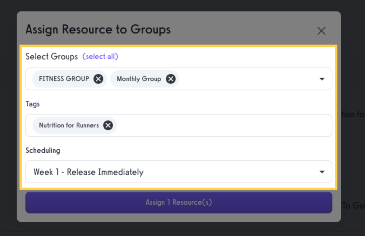Click the dismiss icon at dialog top right
Viewport: 365px width, 236px height.
(321, 31)
